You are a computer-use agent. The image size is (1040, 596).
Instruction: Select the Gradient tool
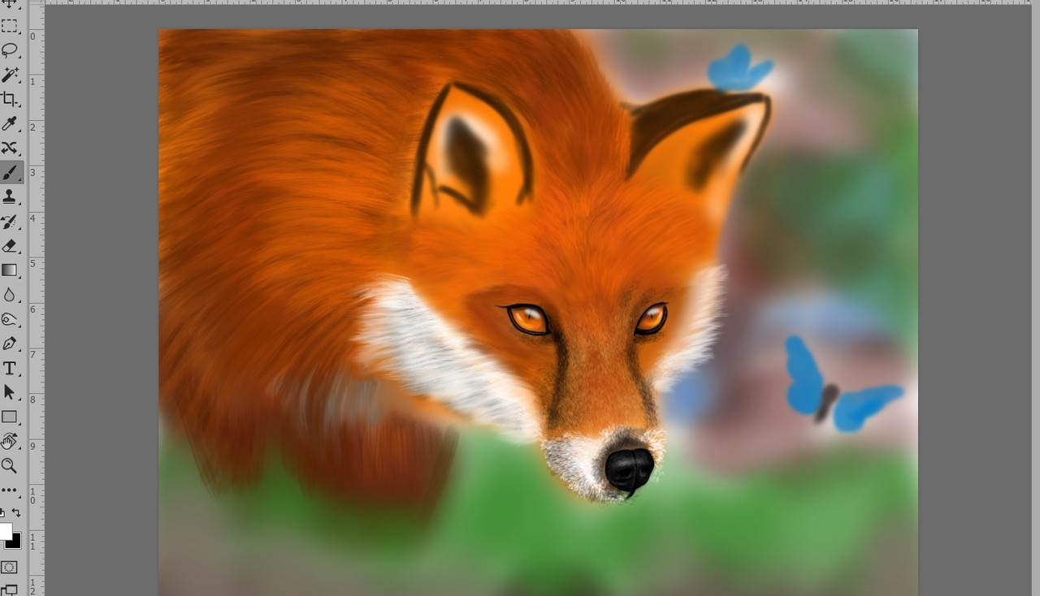[9, 270]
